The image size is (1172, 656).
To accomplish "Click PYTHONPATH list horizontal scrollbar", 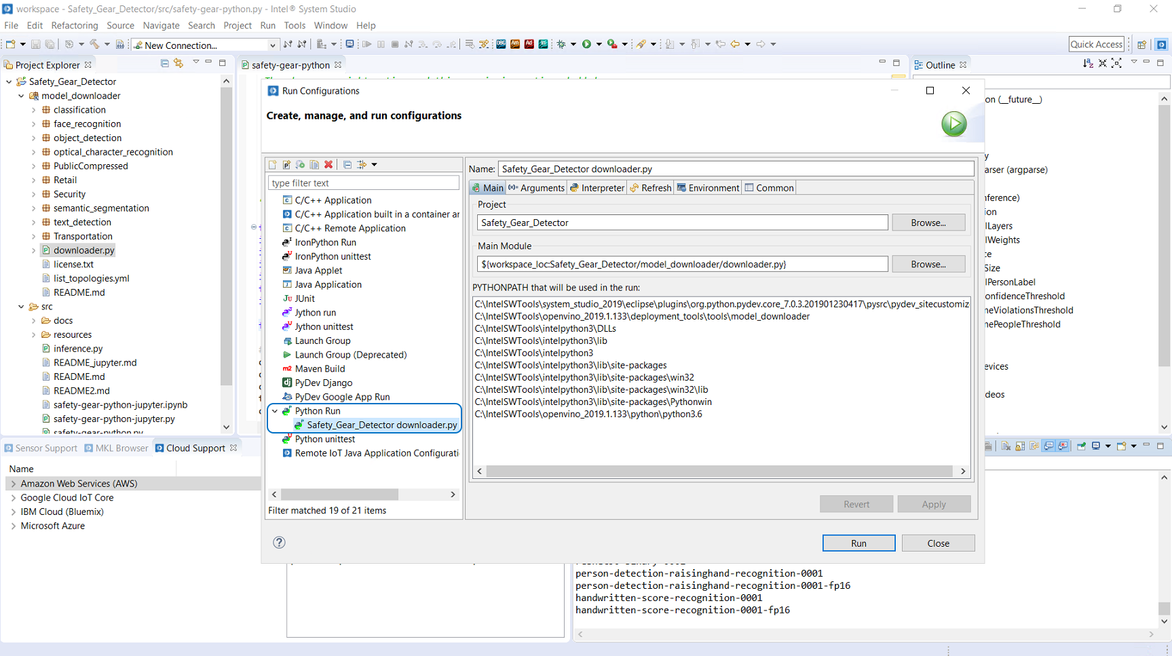I will pos(719,471).
